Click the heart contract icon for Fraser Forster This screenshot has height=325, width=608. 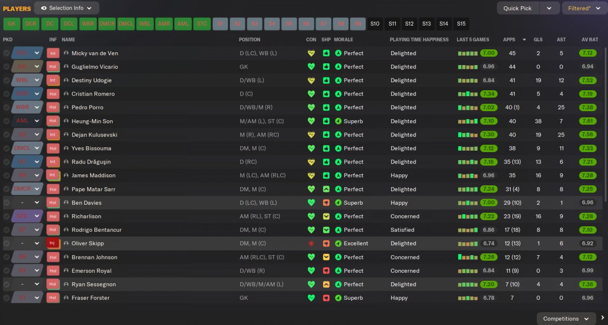coord(311,298)
